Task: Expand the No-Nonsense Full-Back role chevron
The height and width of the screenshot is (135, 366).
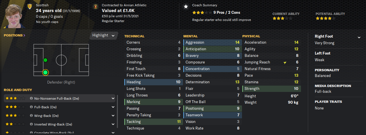Action: coord(113,99)
